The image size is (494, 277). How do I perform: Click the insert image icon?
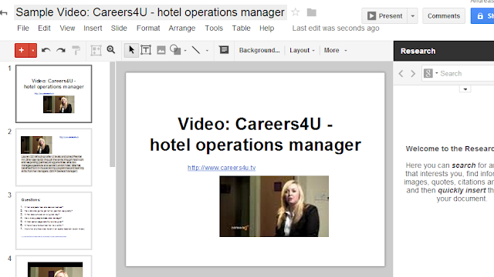pos(161,50)
